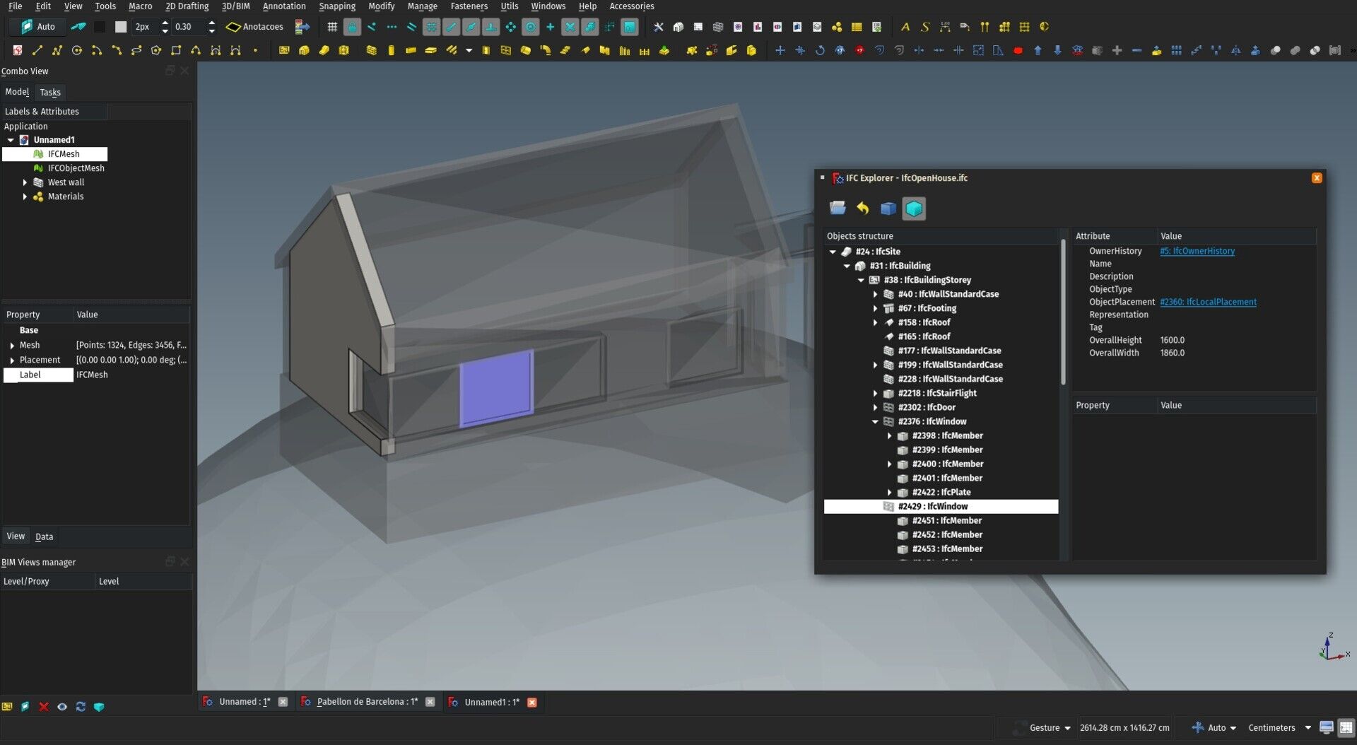The image size is (1357, 745).
Task: Switch to the Data property tab
Action: click(x=44, y=536)
